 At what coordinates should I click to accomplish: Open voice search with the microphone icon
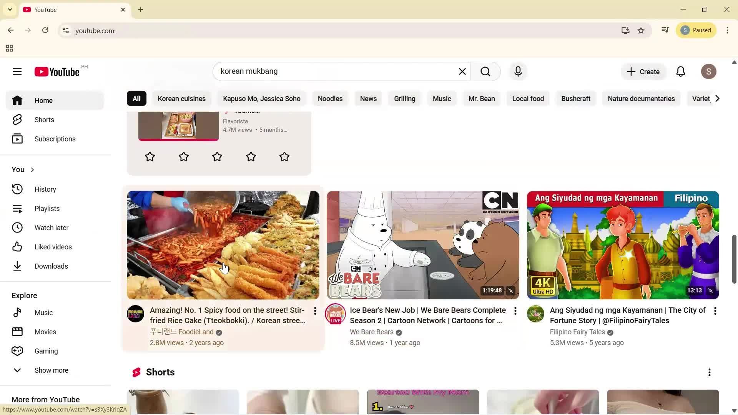(x=518, y=71)
